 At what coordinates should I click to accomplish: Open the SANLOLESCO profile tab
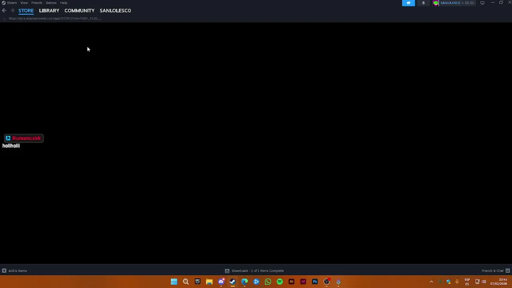pyautogui.click(x=115, y=11)
